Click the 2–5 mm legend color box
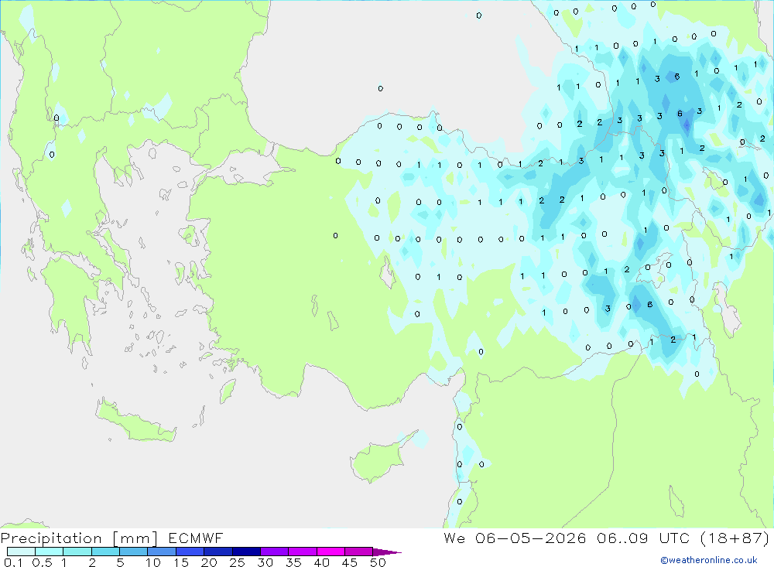774x567 pixels. coord(105,552)
